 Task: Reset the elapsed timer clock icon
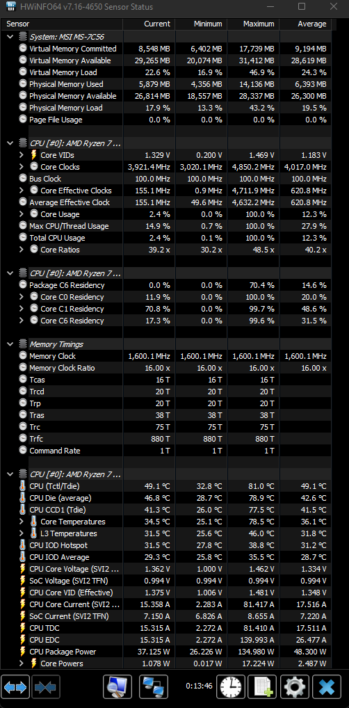coord(232,686)
